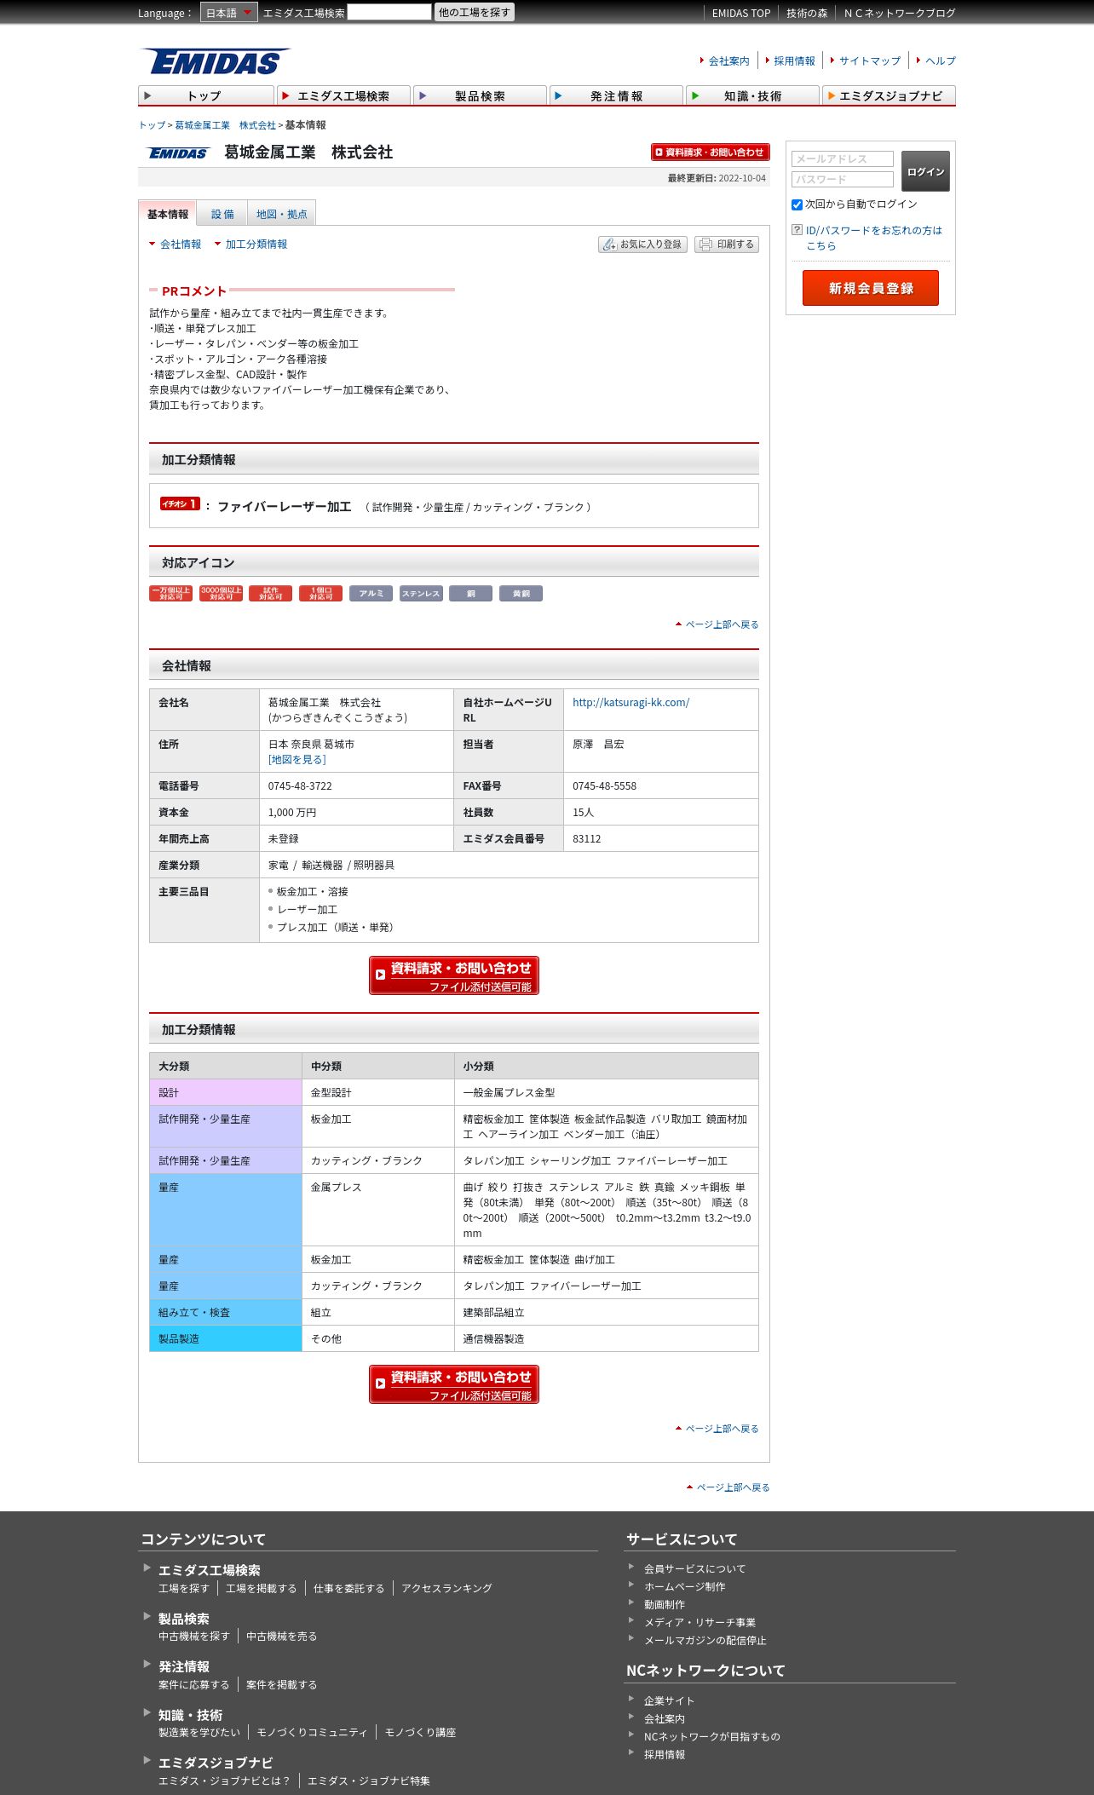Viewport: 1094px width, 1795px height.
Task: Click 1個口対応可 icon
Action: pyautogui.click(x=321, y=594)
